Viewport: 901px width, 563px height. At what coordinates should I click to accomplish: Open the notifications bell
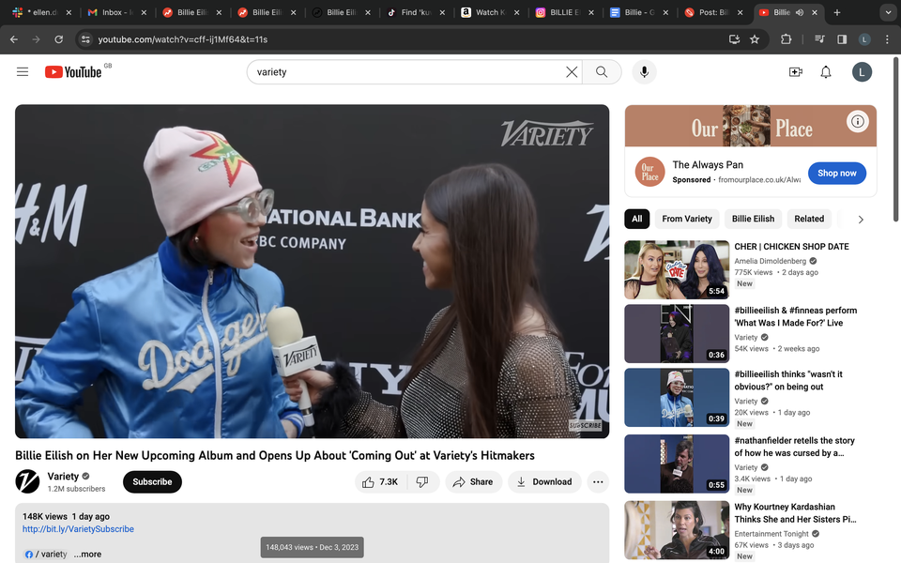826,72
